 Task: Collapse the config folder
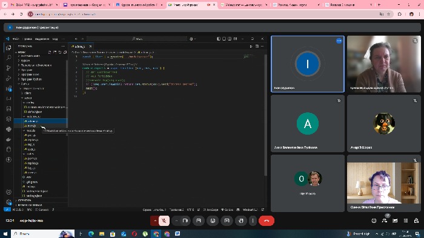(30, 103)
